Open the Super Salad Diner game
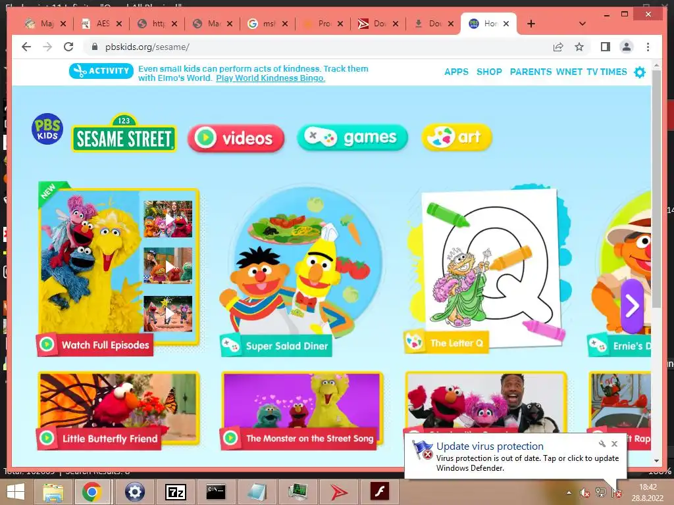Viewport: 674px width, 505px height. click(x=301, y=270)
